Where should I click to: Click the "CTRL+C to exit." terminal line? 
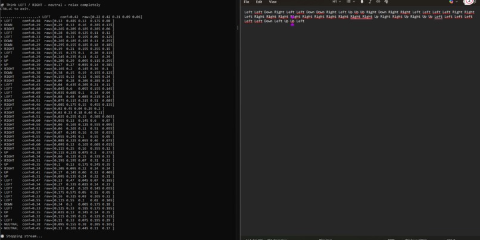coord(15,9)
